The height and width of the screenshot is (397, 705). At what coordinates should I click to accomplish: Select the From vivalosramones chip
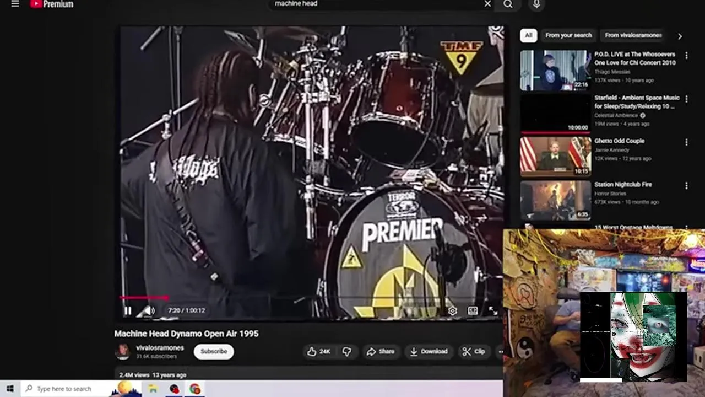tap(633, 35)
